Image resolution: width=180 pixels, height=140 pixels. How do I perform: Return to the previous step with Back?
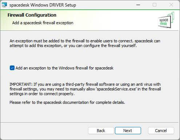pyautogui.click(x=101, y=131)
